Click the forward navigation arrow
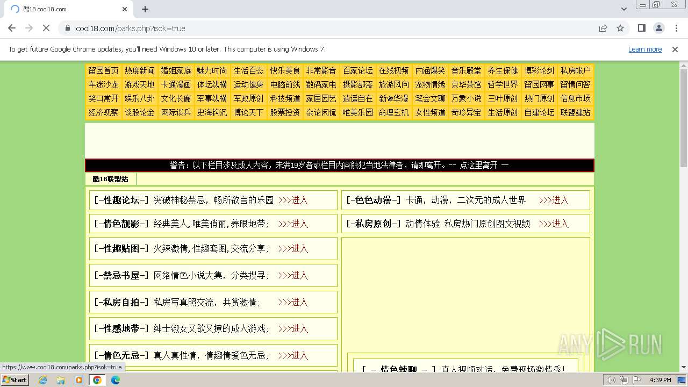This screenshot has width=688, height=387. (29, 28)
